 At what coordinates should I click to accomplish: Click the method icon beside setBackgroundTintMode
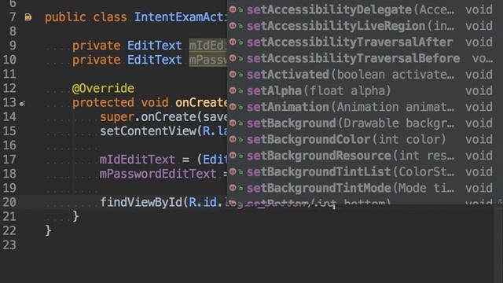pyautogui.click(x=233, y=187)
